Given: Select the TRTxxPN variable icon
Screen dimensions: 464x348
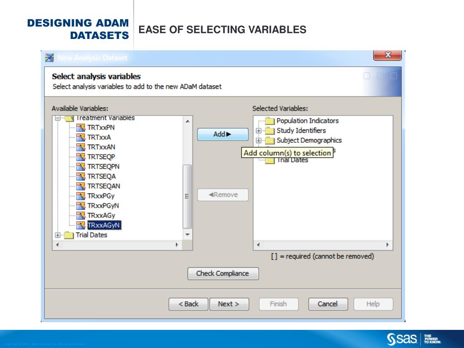Looking at the screenshot, I should click(81, 127).
